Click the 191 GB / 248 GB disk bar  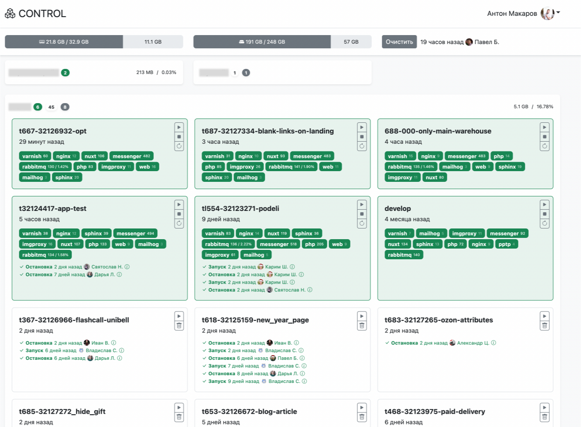click(x=262, y=42)
